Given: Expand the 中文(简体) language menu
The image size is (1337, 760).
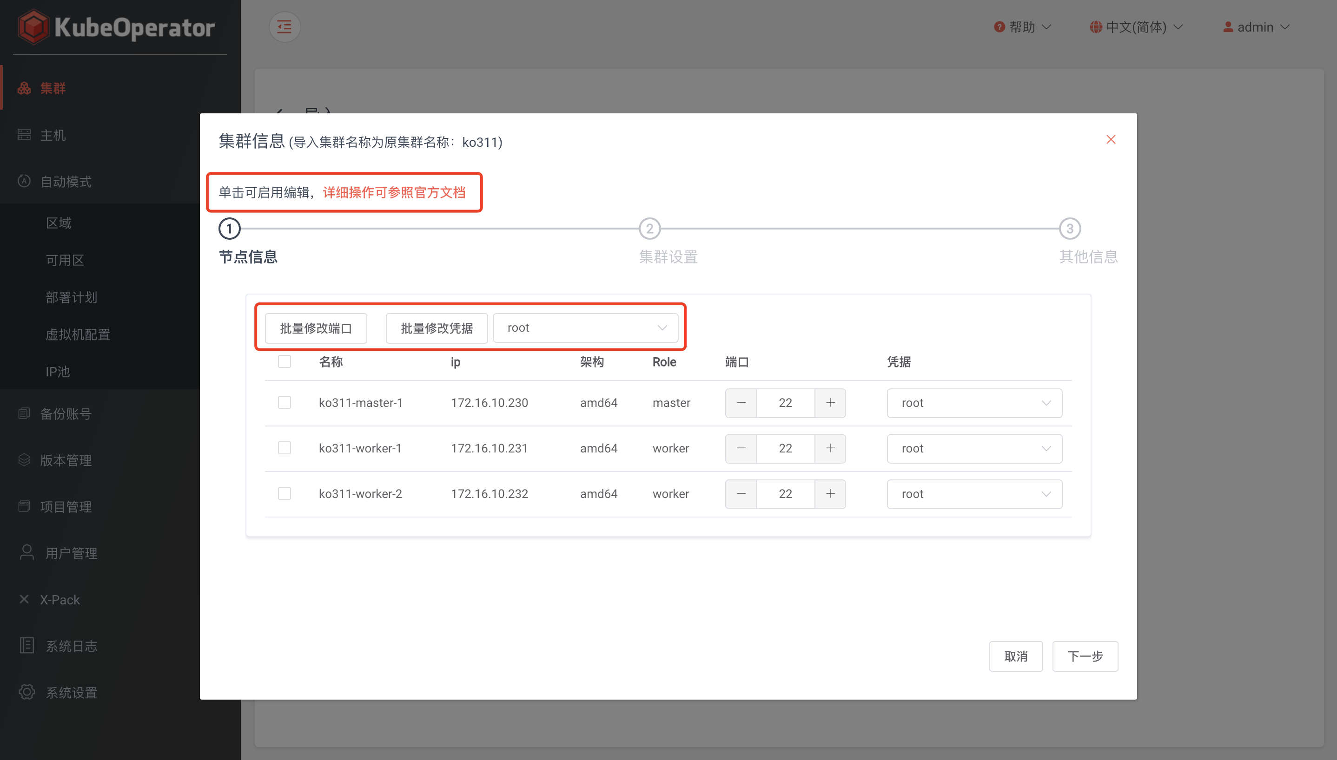Looking at the screenshot, I should point(1136,27).
